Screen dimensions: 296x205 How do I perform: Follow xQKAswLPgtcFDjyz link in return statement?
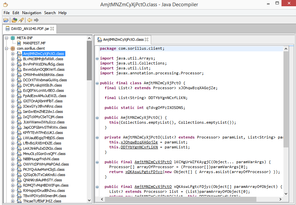pos(144,172)
